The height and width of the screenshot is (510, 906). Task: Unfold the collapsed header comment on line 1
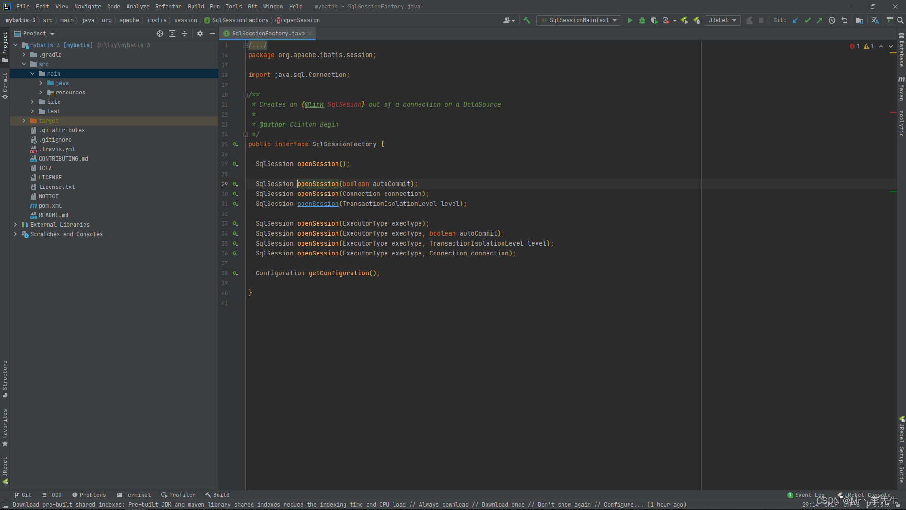pos(245,45)
